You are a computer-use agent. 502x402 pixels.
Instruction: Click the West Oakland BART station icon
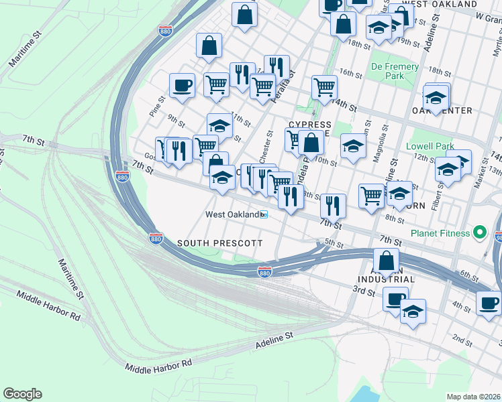264,214
